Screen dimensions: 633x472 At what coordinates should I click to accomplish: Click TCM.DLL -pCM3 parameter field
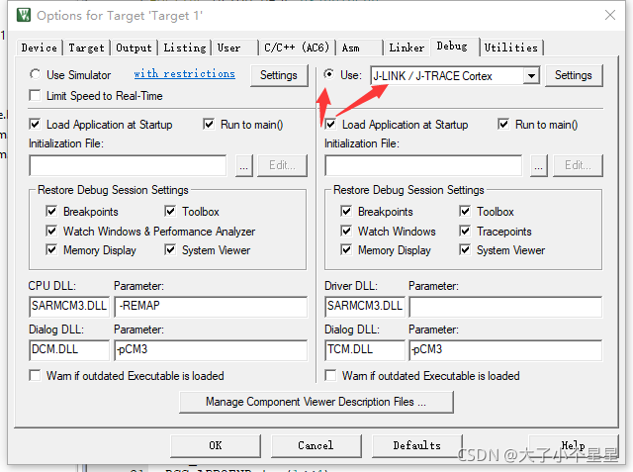pyautogui.click(x=505, y=350)
